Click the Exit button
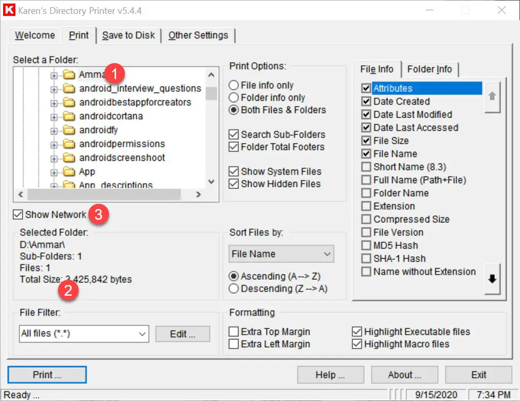 coord(478,375)
